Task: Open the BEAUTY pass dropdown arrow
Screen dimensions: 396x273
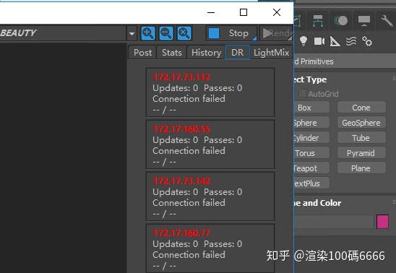Action: click(x=132, y=33)
